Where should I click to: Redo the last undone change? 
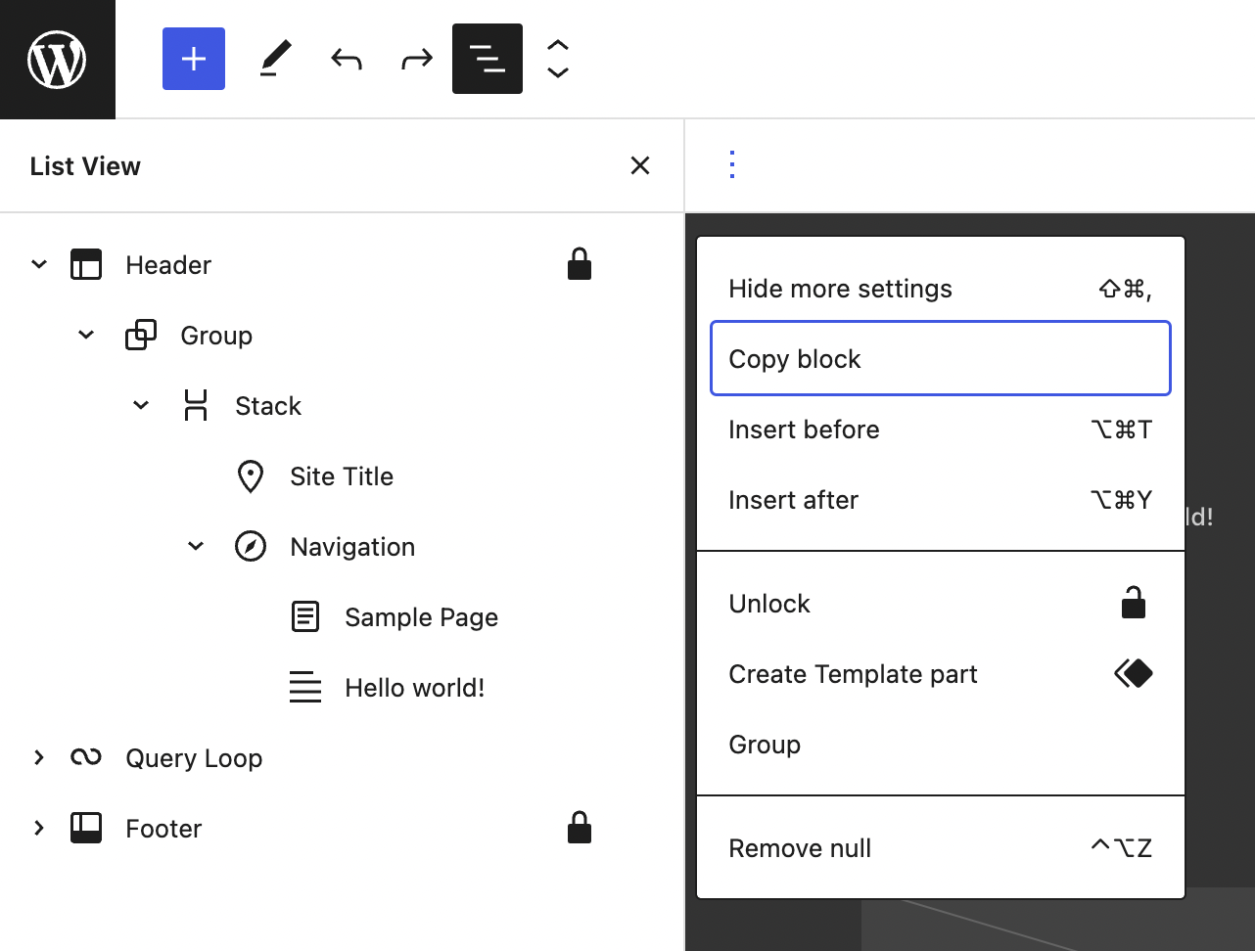(x=417, y=59)
